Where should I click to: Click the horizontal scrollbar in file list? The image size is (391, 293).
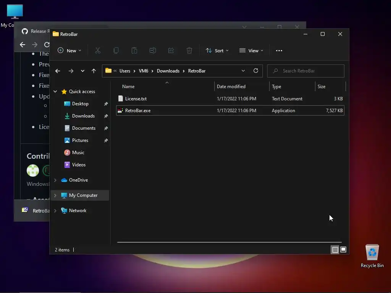coord(229,242)
